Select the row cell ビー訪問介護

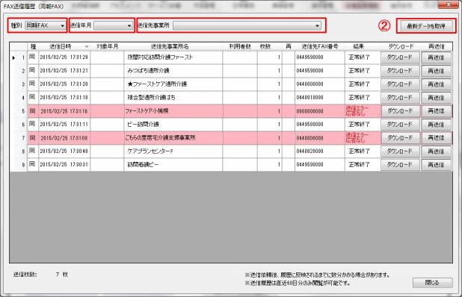tap(173, 125)
